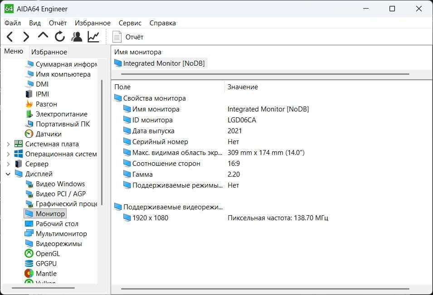433x295 pixels.
Task: Select the IPMI server icon
Action: 29,94
